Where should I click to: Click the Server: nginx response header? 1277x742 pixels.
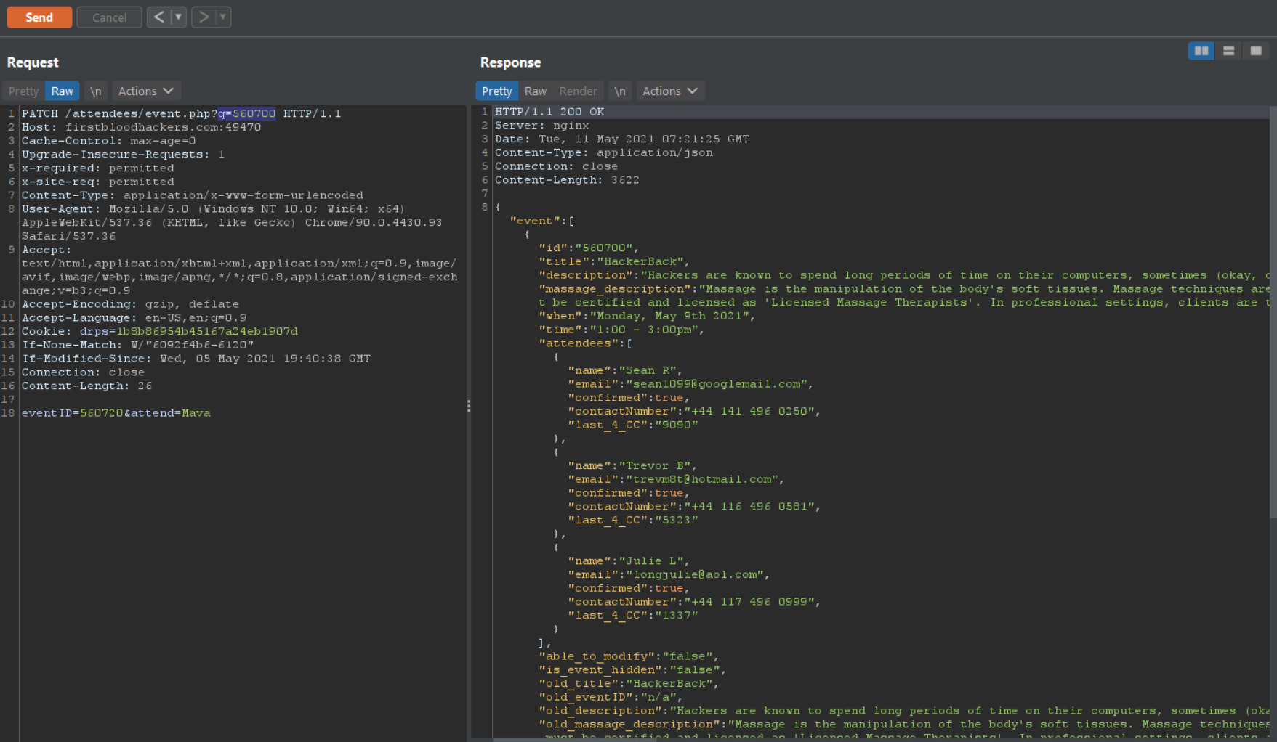[x=542, y=126]
